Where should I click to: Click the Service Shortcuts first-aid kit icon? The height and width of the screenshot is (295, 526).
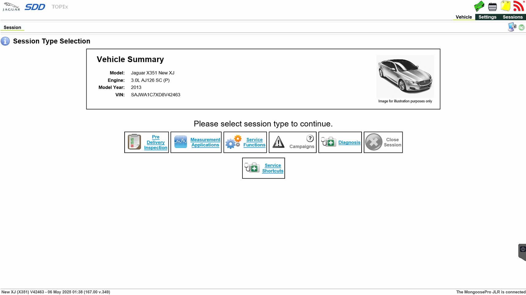(252, 168)
